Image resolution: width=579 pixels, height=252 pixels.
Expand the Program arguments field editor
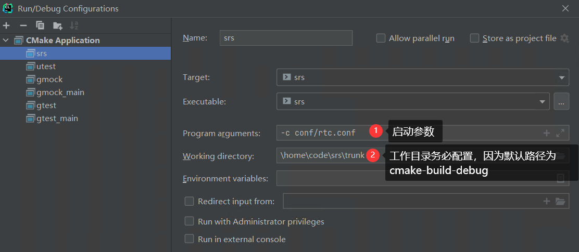tap(560, 133)
